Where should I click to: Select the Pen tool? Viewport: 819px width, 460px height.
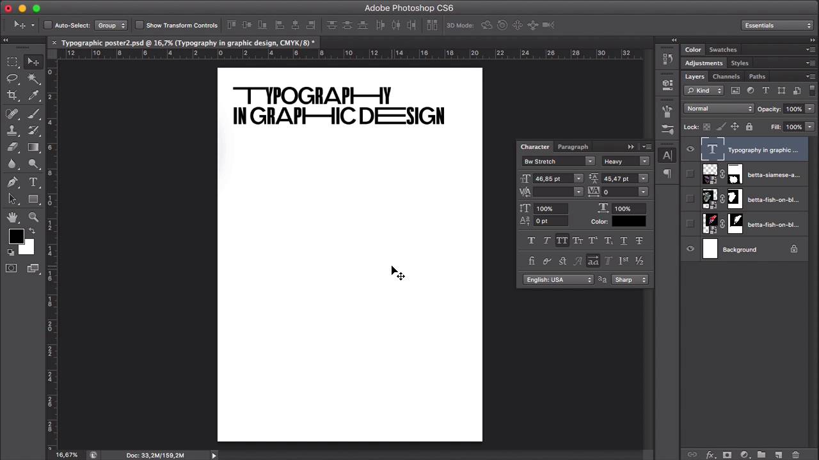point(12,183)
